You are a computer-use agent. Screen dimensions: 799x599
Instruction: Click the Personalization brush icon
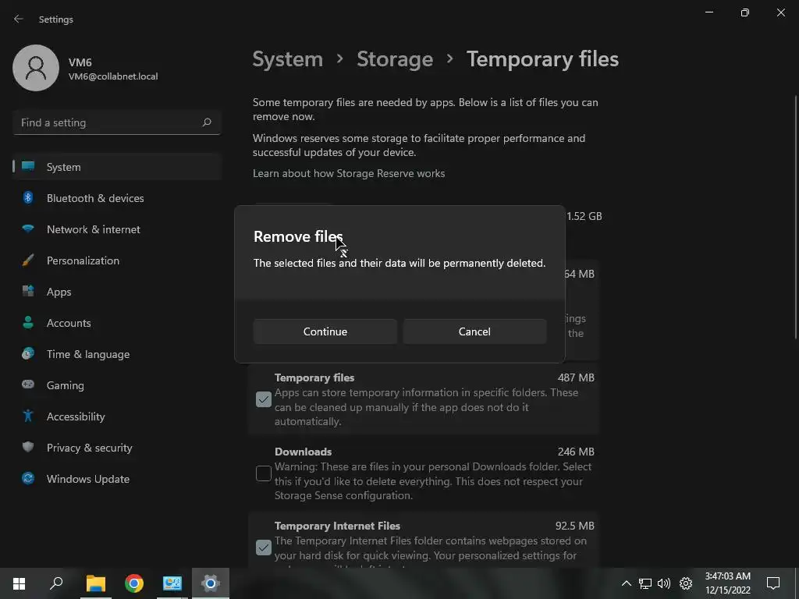(28, 261)
